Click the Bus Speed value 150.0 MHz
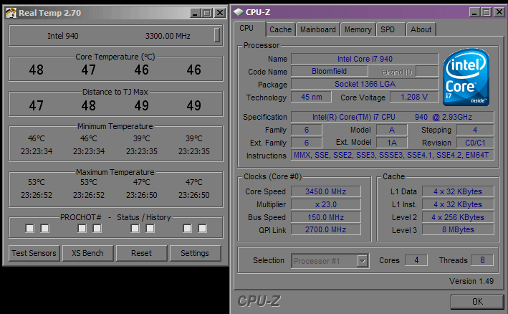This screenshot has height=314, width=508. [325, 217]
